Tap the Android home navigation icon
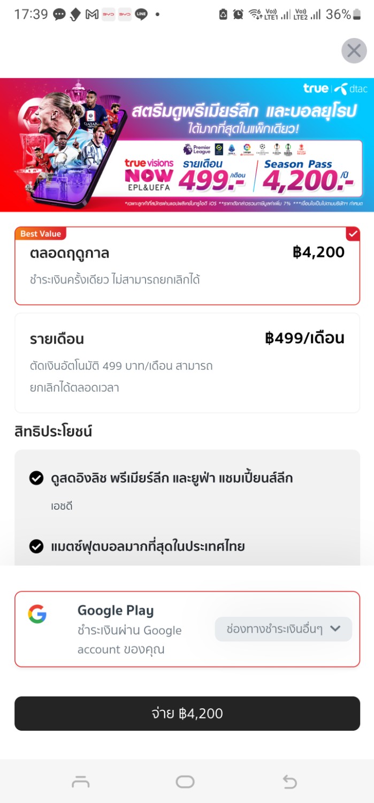Image resolution: width=374 pixels, height=803 pixels. 185,782
